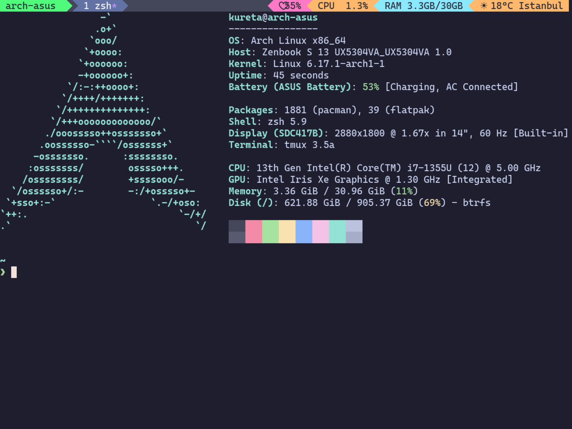Click the pink color block in palette
Screen dimensions: 572x429
[x=253, y=232]
